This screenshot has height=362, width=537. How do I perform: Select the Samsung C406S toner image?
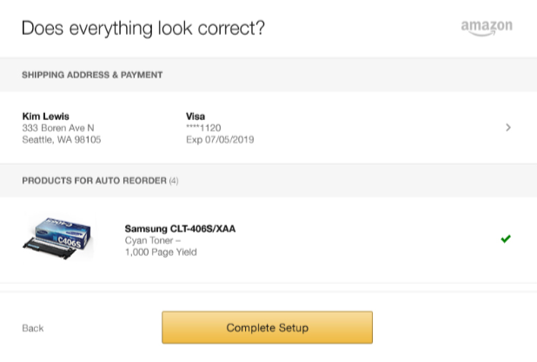[58, 238]
